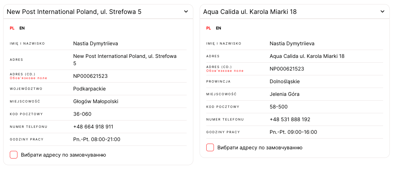
Task: Click phone number +48 664 918 911
Action: click(x=93, y=127)
